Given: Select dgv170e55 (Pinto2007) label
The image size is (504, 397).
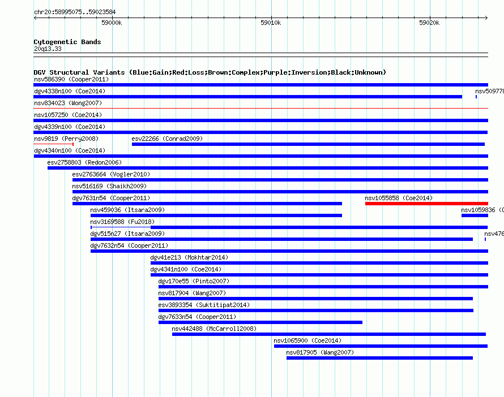Looking at the screenshot, I should click(x=194, y=281).
